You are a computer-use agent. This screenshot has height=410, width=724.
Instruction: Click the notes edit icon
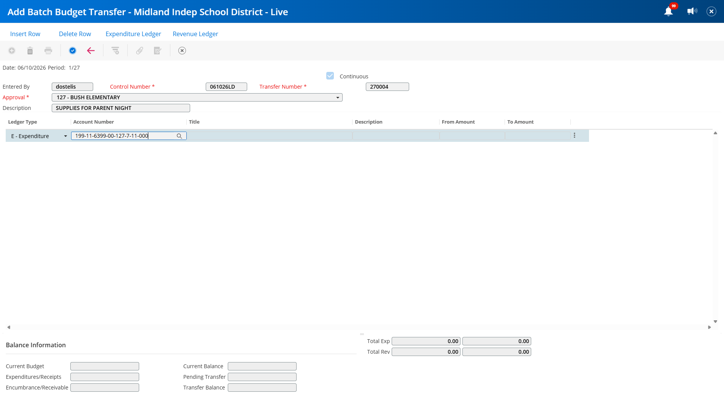click(x=158, y=51)
